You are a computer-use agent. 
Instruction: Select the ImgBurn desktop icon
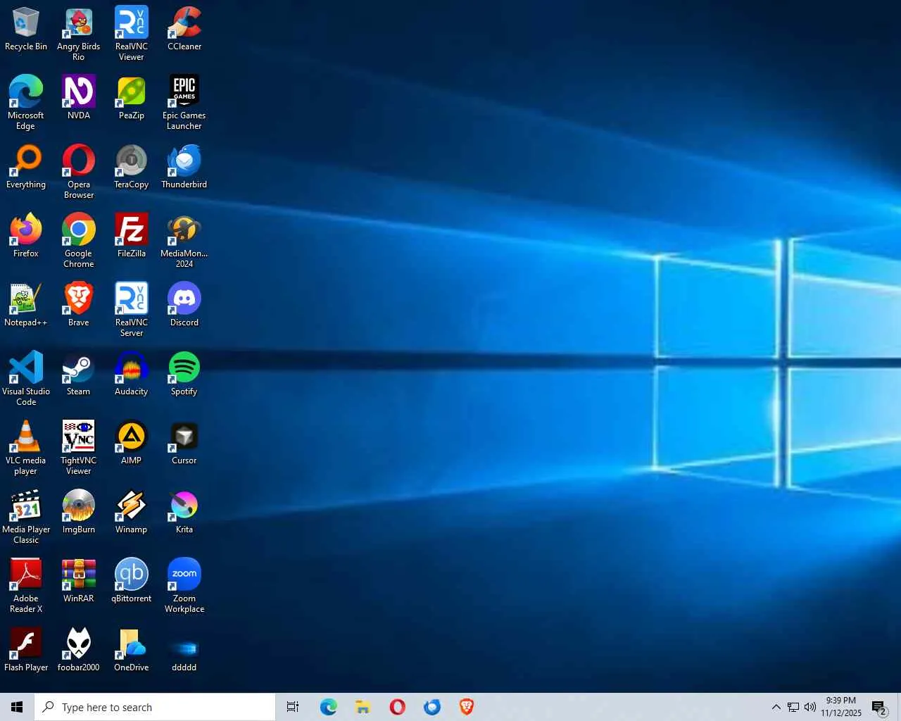point(79,511)
